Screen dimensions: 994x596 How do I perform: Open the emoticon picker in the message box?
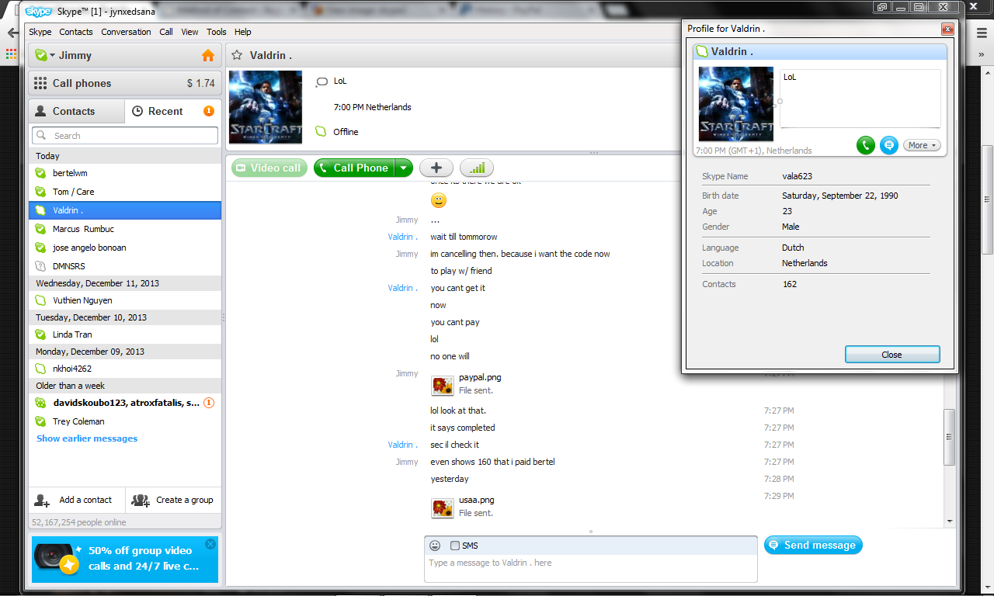tap(435, 546)
